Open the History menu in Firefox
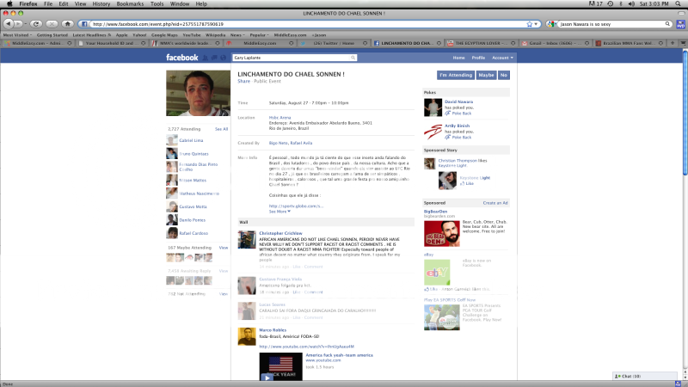This screenshot has height=387, width=688. (x=101, y=4)
